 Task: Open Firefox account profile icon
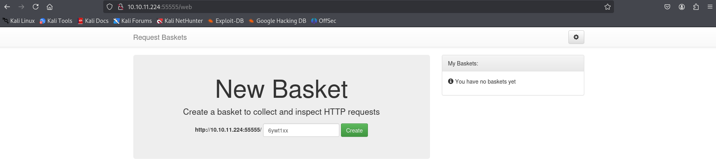[682, 7]
